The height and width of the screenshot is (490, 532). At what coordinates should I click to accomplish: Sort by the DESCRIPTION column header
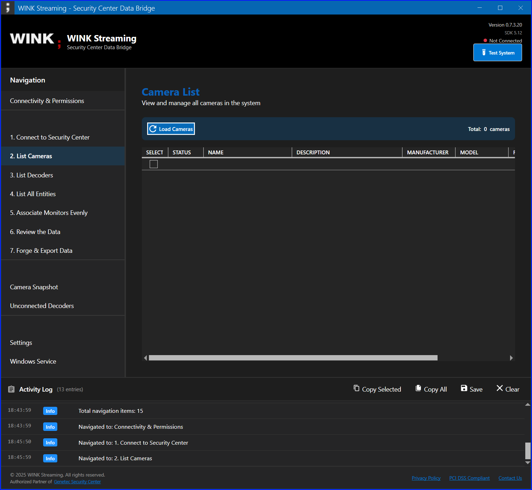pos(347,153)
